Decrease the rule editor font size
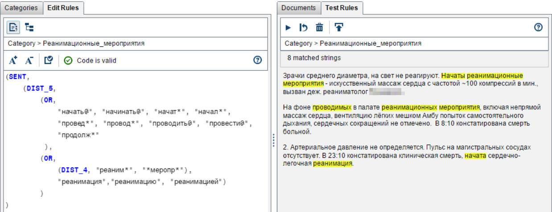Screen dimensions: 552x212 [29, 60]
